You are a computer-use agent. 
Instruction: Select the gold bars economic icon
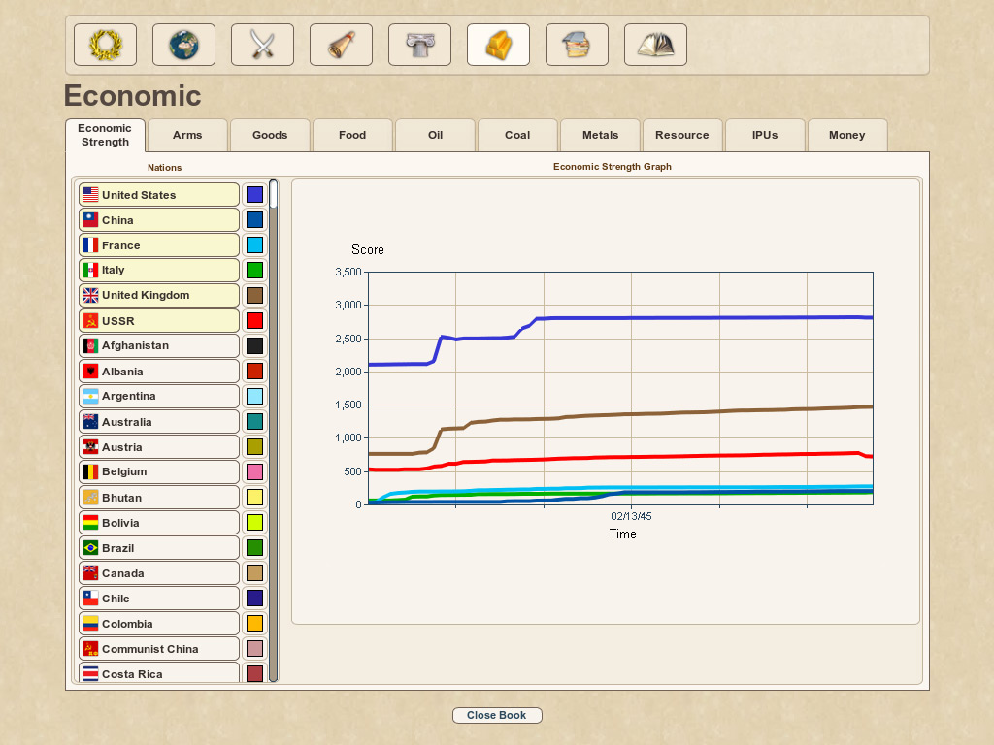(498, 45)
